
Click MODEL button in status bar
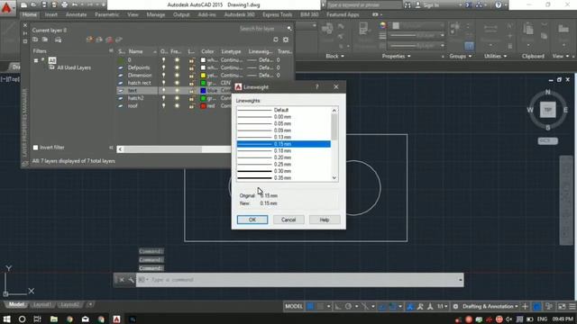click(x=294, y=306)
